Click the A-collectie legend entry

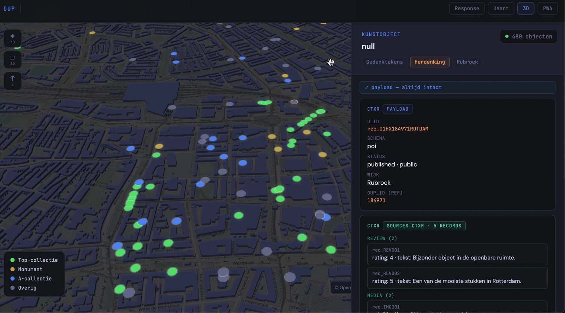[31, 278]
